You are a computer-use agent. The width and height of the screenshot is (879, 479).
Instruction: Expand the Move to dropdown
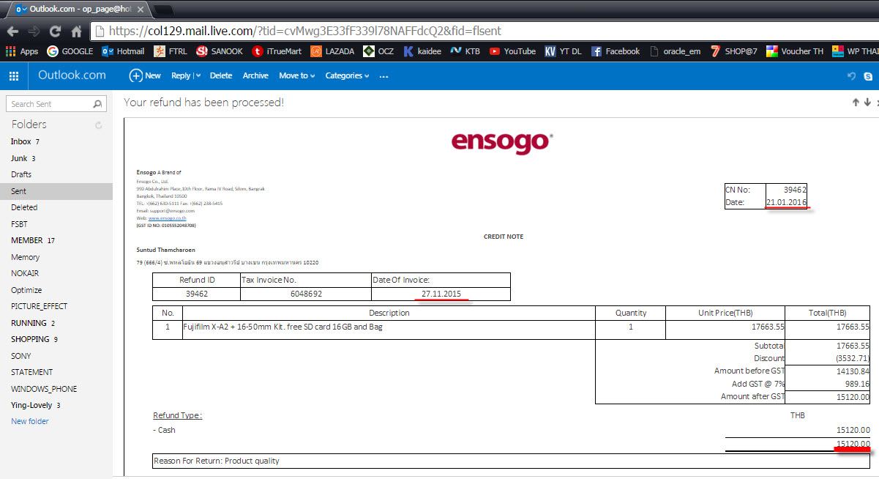pos(297,75)
